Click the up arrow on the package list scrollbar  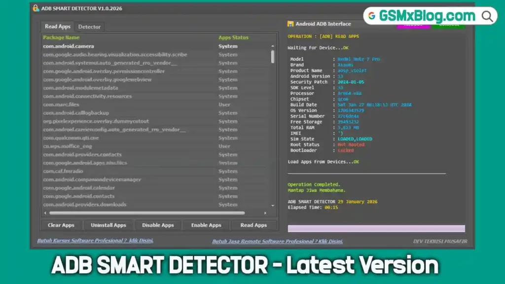(272, 46)
